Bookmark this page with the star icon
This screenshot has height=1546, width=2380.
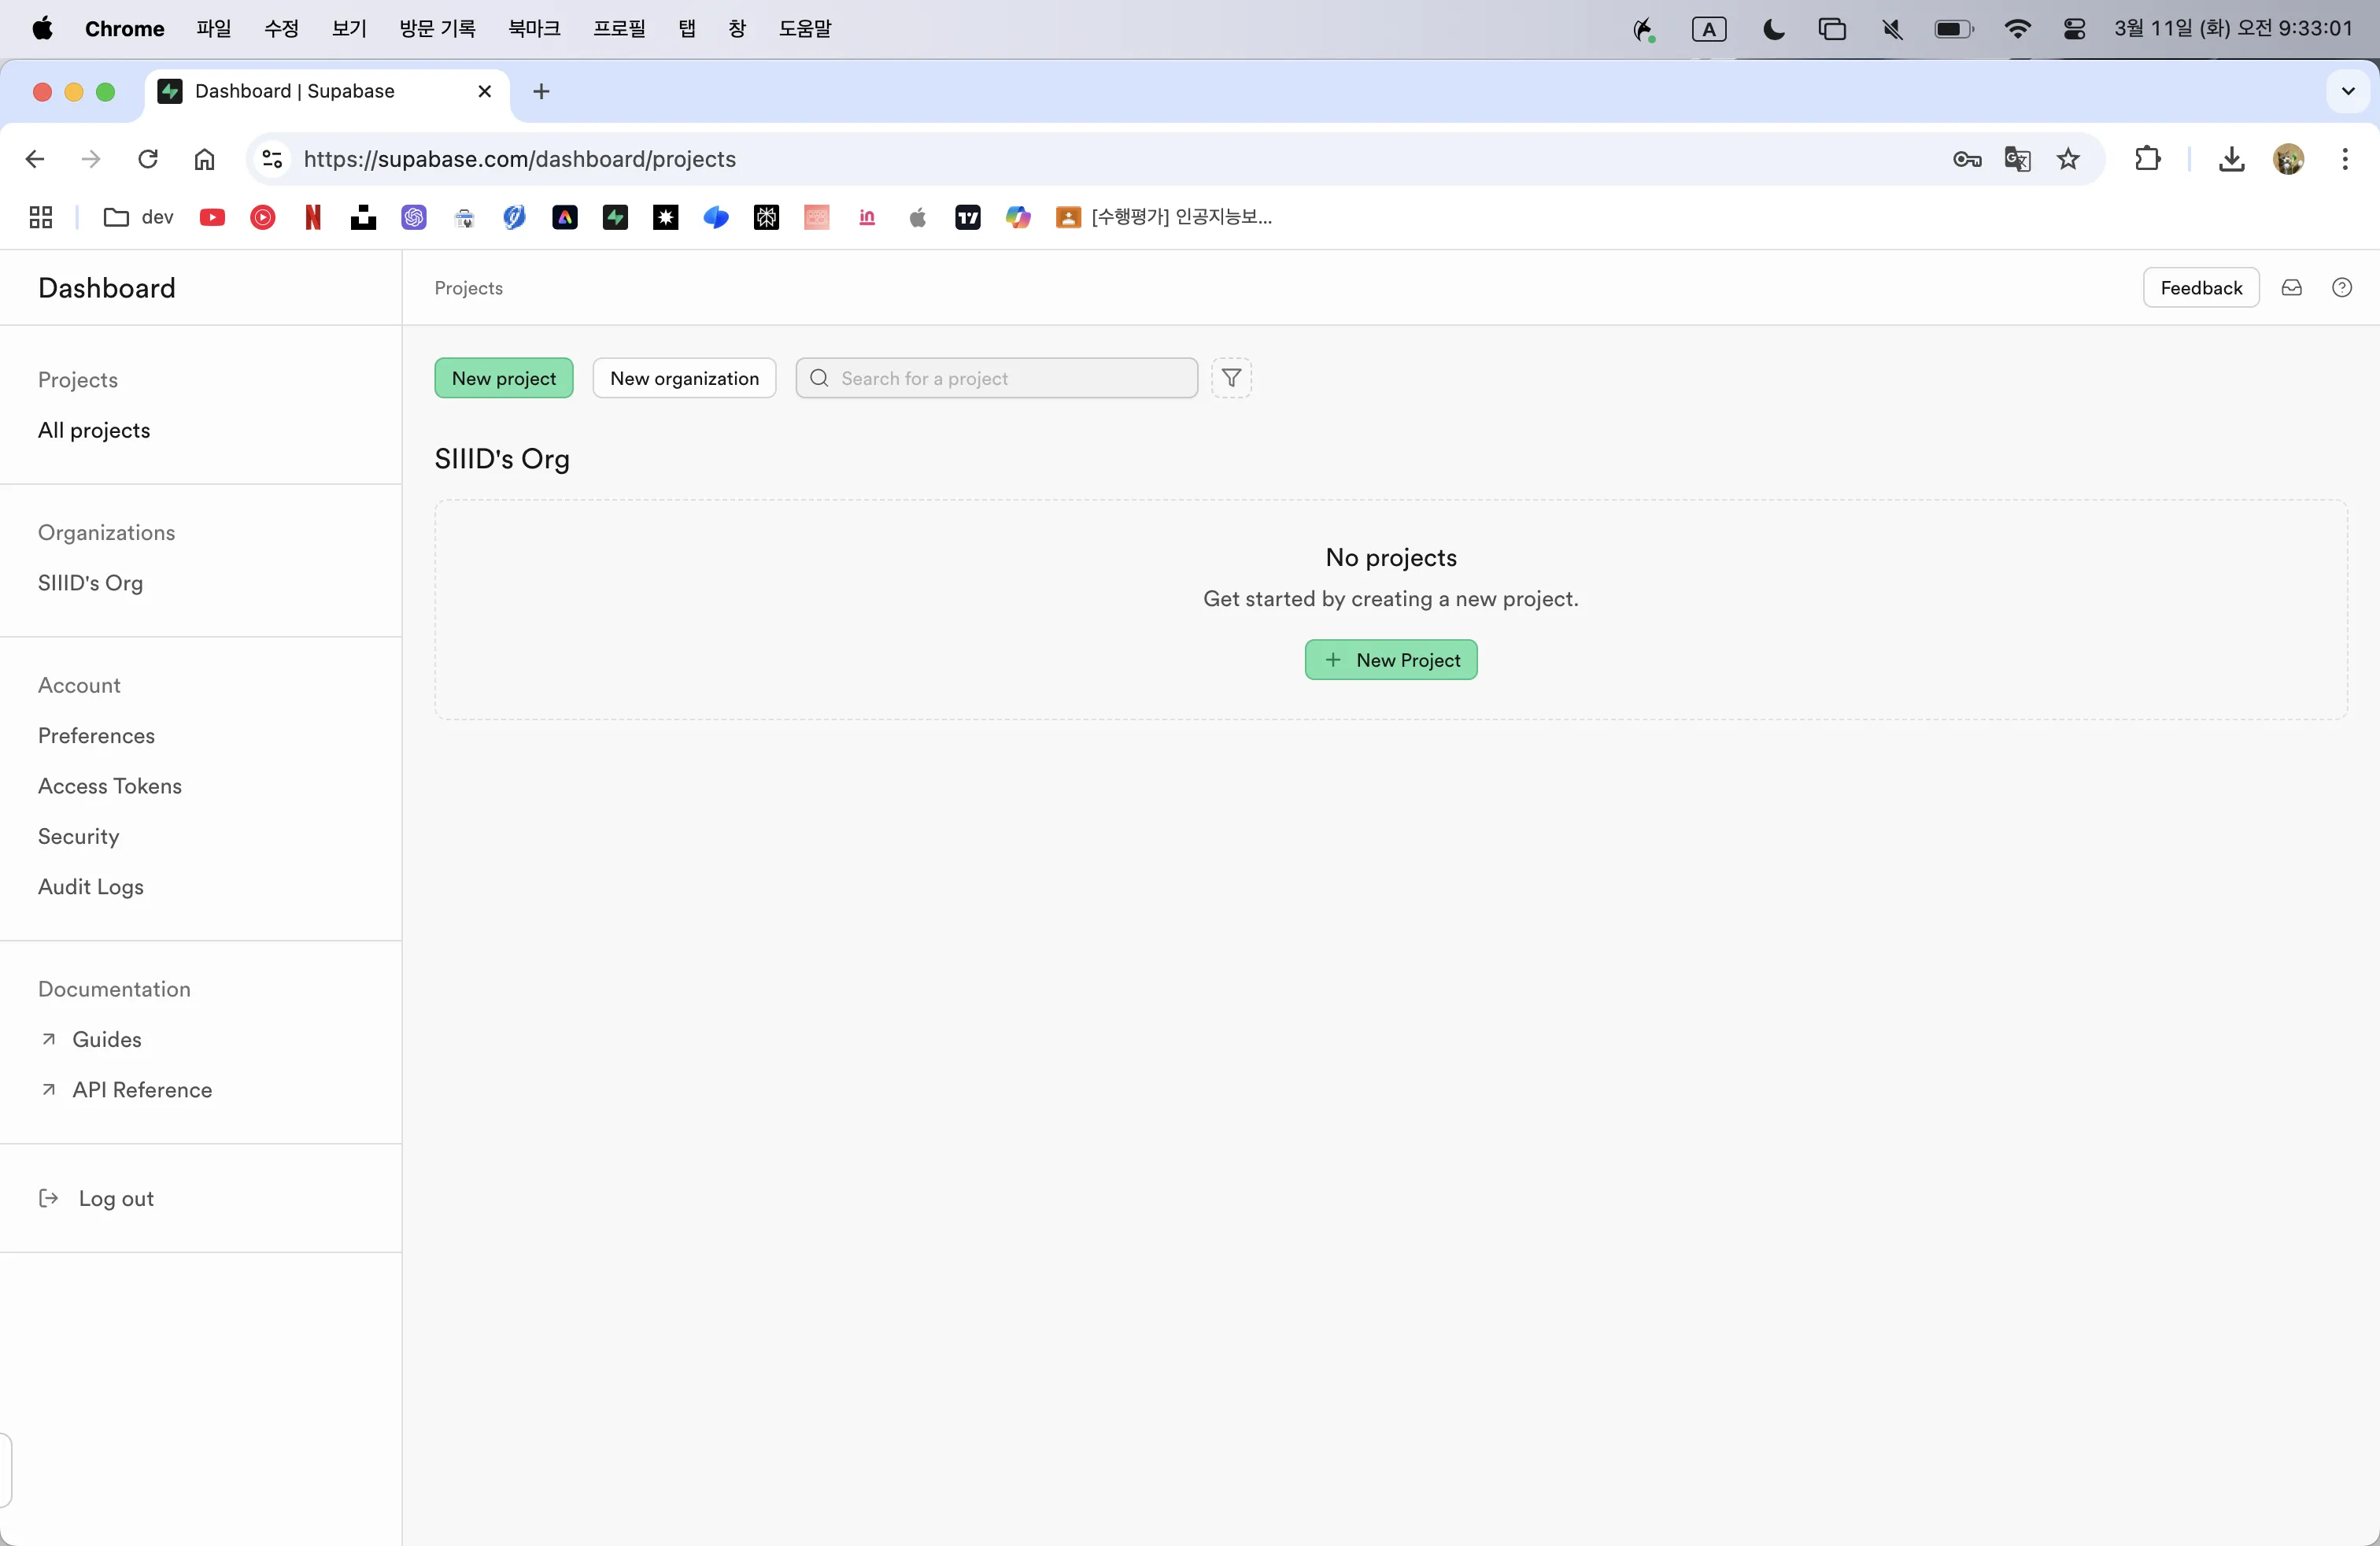2068,159
